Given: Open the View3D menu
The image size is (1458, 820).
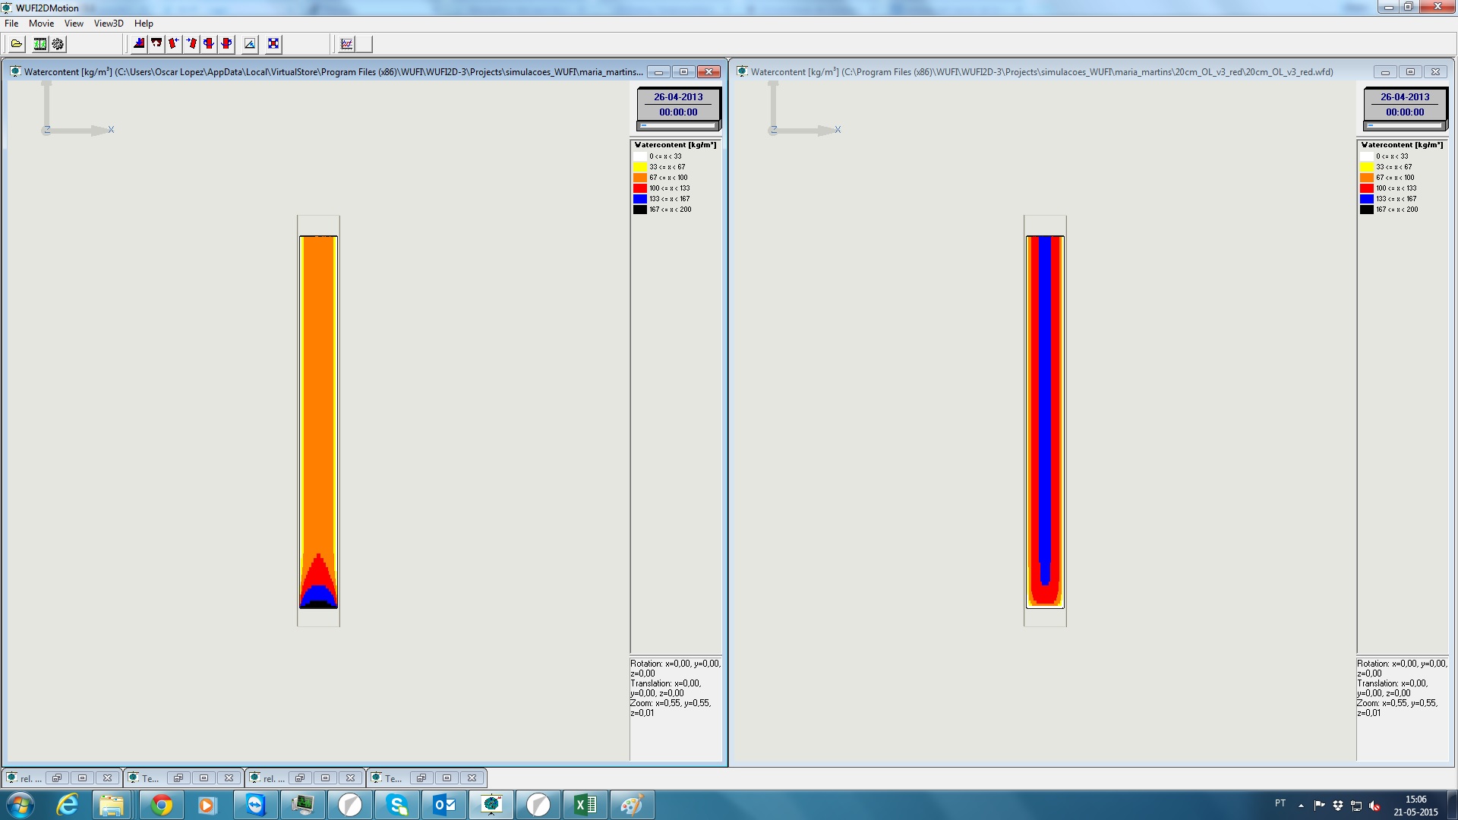Looking at the screenshot, I should coord(109,24).
